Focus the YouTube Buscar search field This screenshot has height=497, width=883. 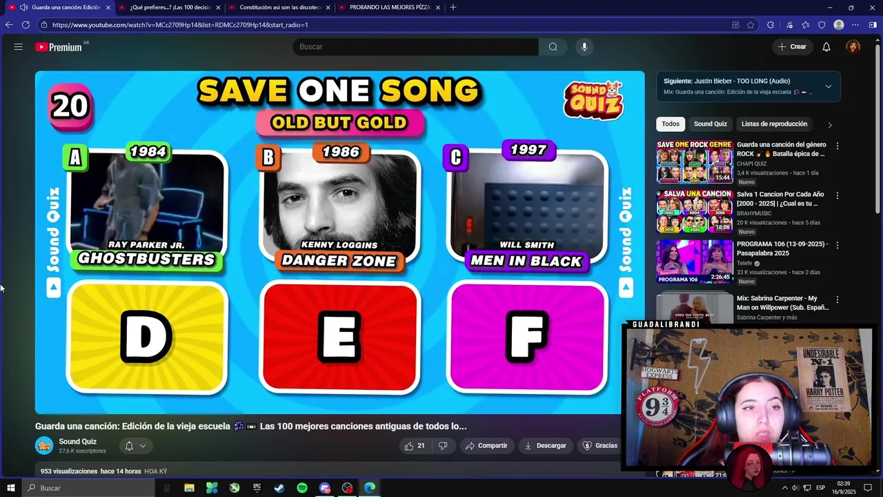[415, 47]
